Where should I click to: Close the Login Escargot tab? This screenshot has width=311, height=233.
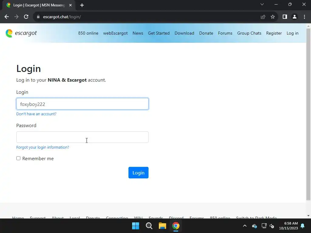(x=70, y=5)
